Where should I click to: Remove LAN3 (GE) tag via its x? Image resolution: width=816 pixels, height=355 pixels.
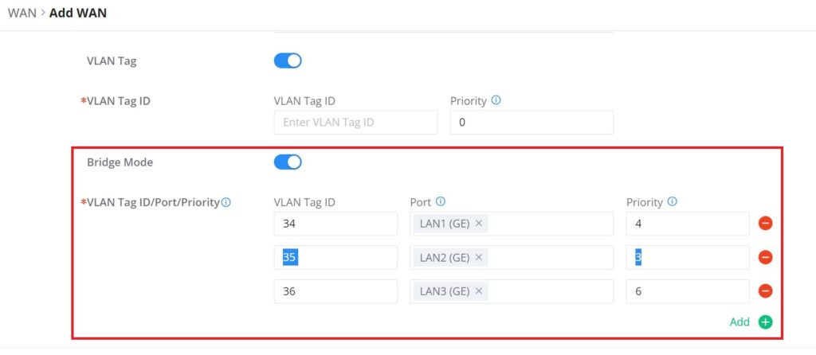[479, 291]
